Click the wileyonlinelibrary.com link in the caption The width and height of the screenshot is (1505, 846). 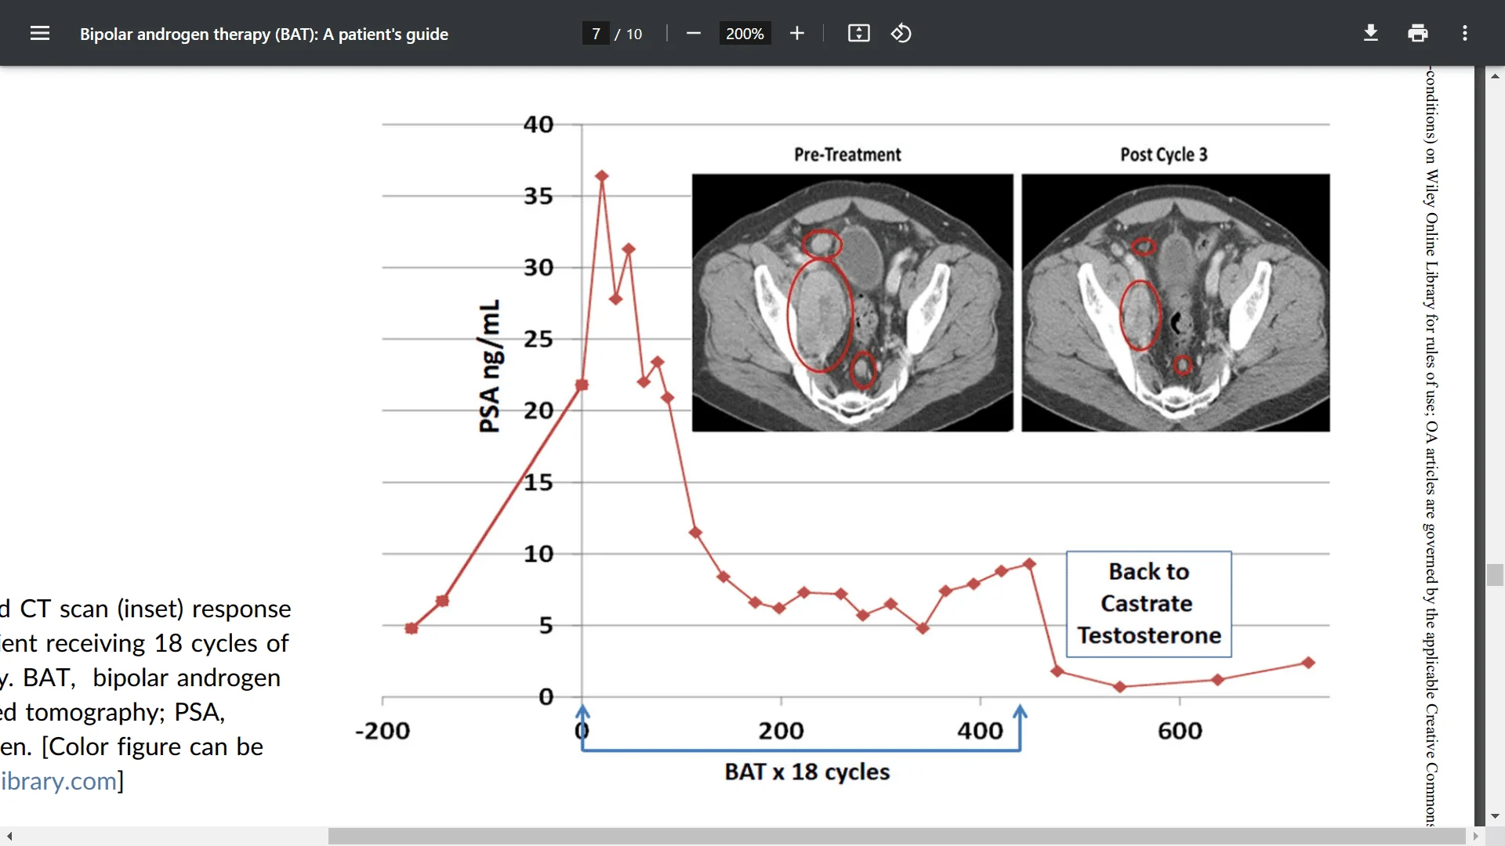[59, 781]
